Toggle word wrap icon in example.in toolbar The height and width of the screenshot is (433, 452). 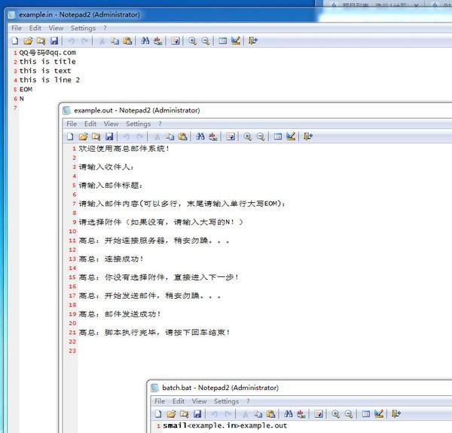(176, 41)
